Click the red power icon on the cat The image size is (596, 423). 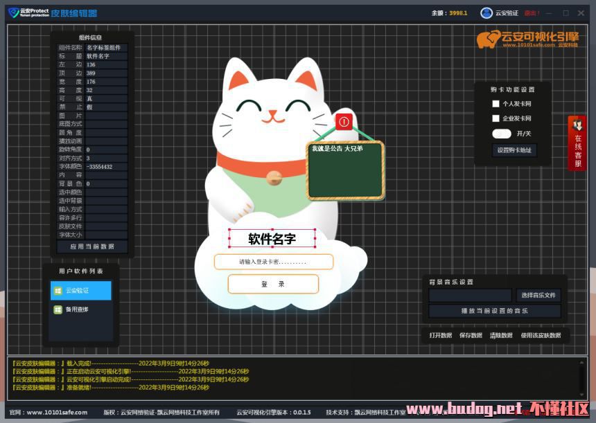[x=344, y=122]
